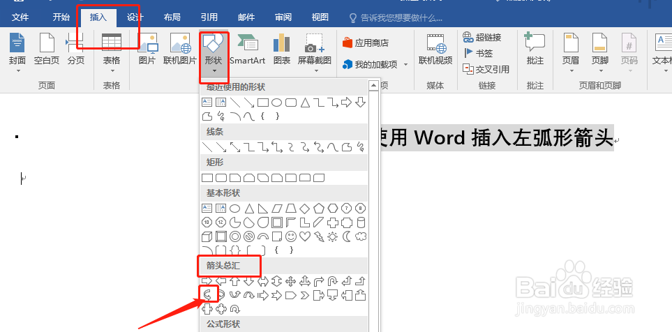Select the circular arrow shape

point(235,308)
